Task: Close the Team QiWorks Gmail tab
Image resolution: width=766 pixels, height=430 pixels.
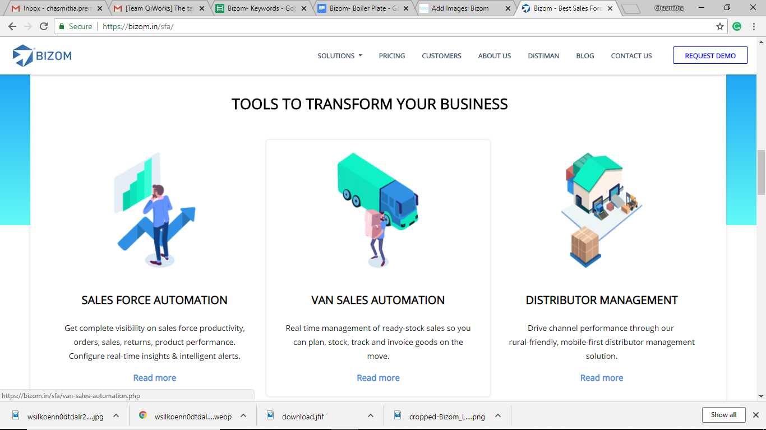Action: [x=202, y=8]
